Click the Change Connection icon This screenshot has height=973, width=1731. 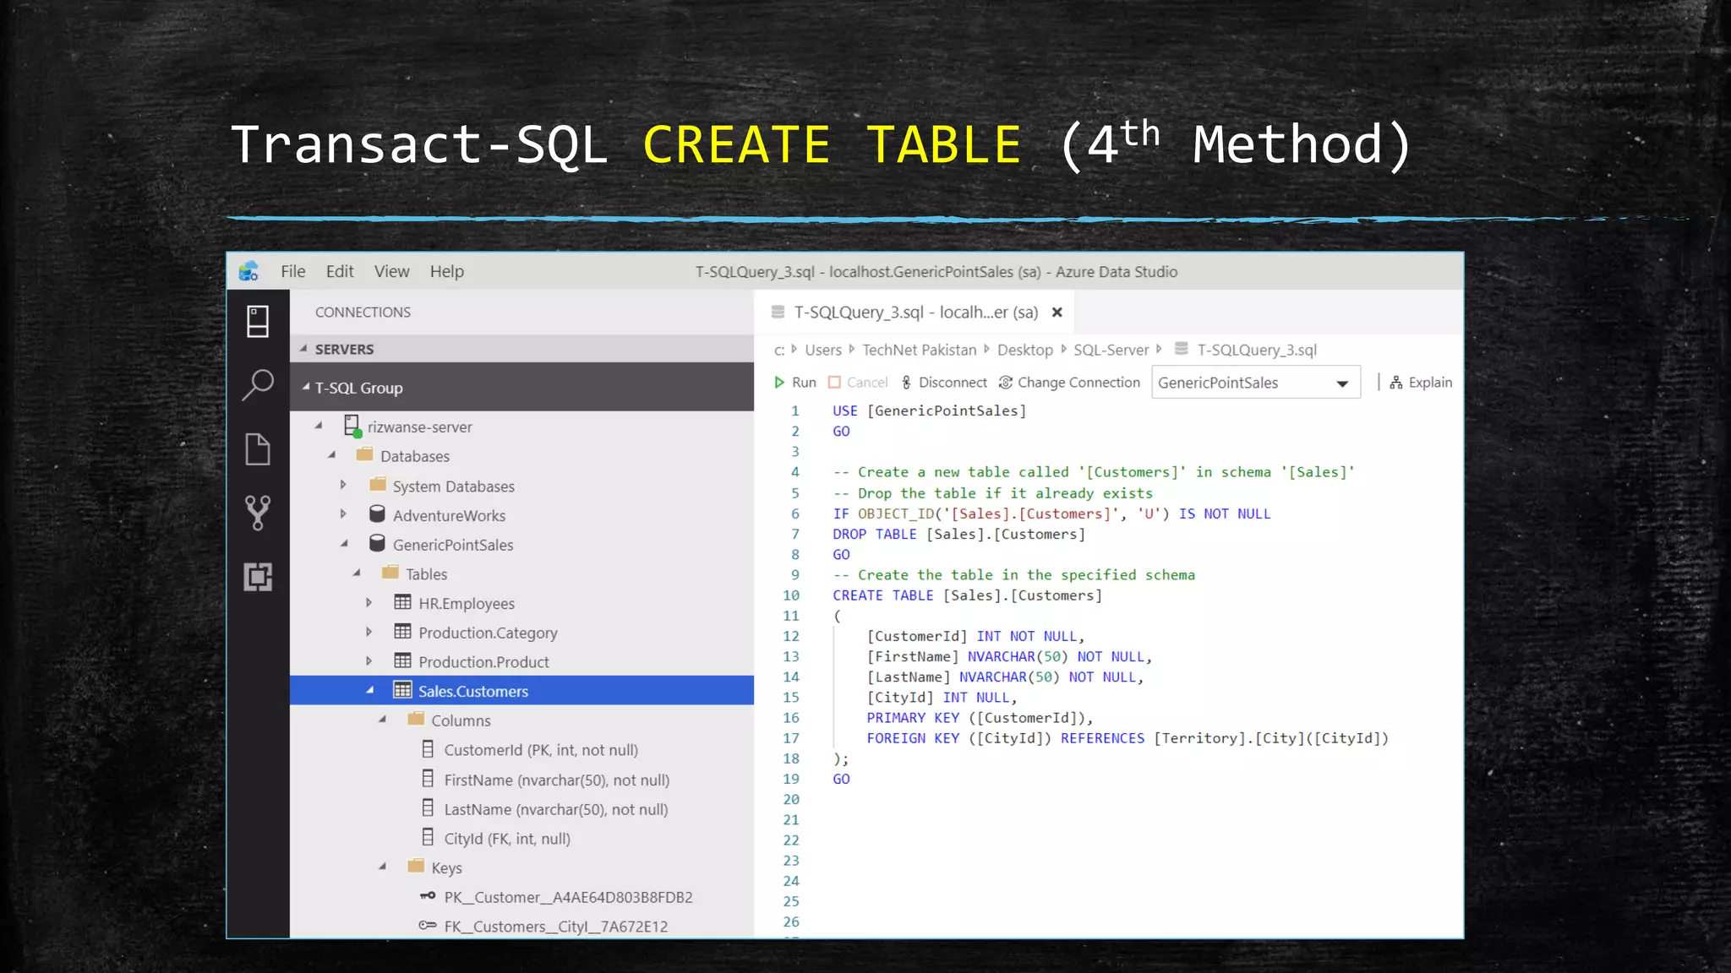tap(1005, 383)
